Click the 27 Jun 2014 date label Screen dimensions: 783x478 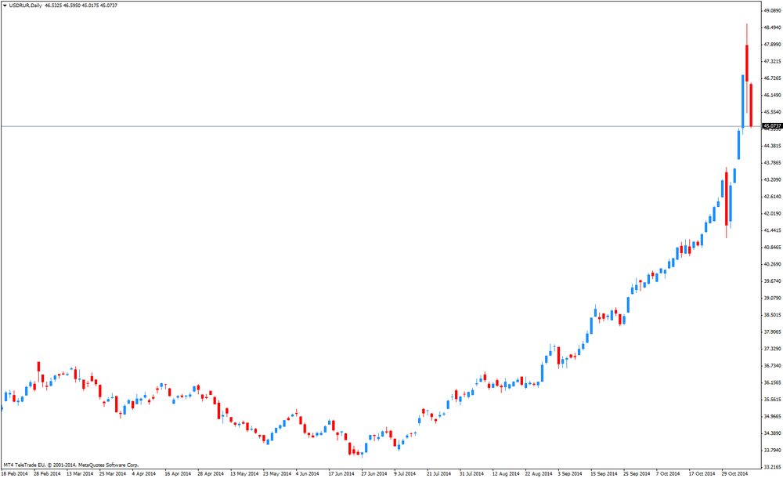[x=374, y=473]
